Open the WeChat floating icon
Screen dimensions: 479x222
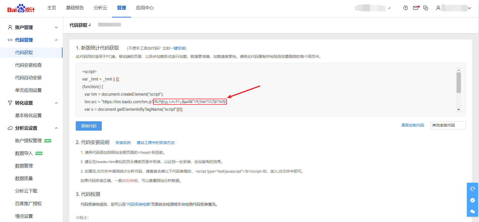[x=472, y=211]
